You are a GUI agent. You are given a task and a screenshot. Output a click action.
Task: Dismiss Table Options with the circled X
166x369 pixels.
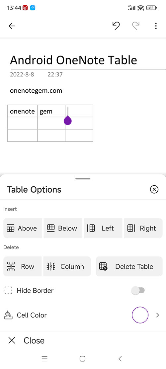tap(154, 189)
